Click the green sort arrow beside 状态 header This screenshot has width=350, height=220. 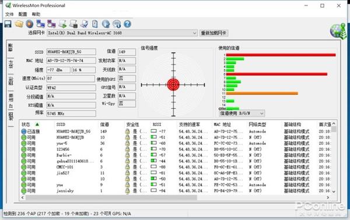(x=37, y=124)
